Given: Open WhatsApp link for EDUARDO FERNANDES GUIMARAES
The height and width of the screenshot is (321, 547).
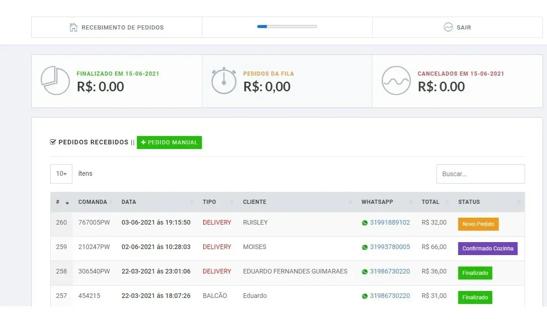Looking at the screenshot, I should pyautogui.click(x=390, y=271).
